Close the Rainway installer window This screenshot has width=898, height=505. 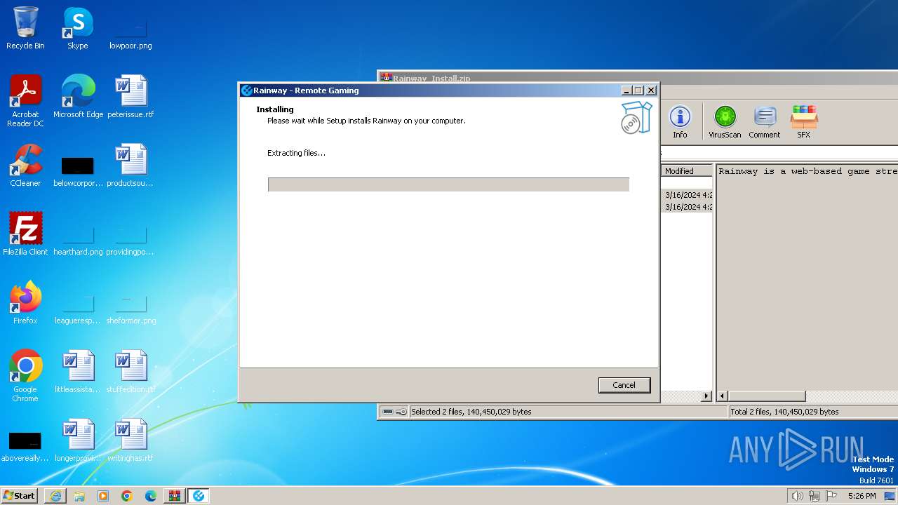point(651,90)
